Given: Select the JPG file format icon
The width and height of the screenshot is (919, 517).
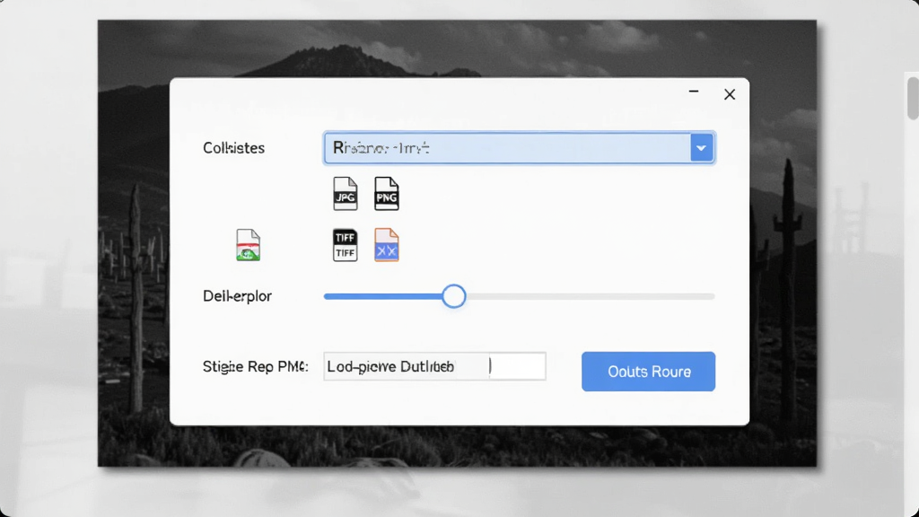Looking at the screenshot, I should pos(346,194).
